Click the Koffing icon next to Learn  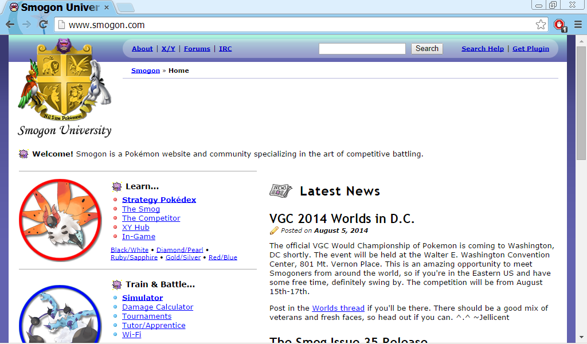coord(117,186)
